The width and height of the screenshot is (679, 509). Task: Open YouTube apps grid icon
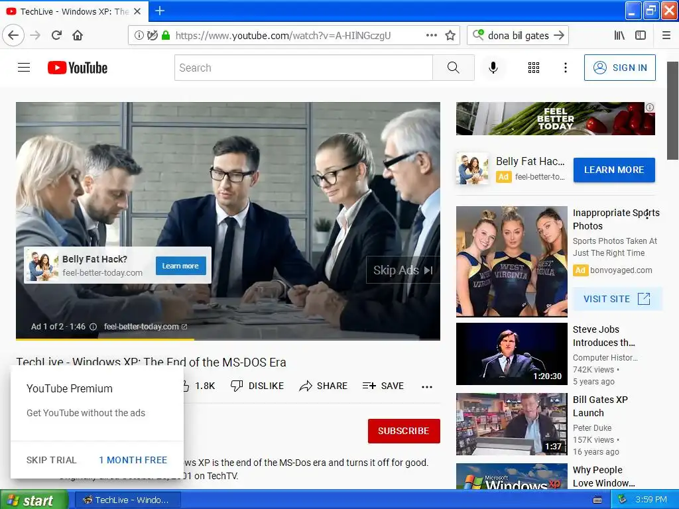click(x=534, y=68)
